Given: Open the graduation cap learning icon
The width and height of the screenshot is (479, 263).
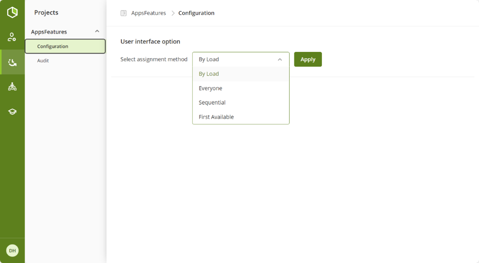Looking at the screenshot, I should tap(12, 112).
